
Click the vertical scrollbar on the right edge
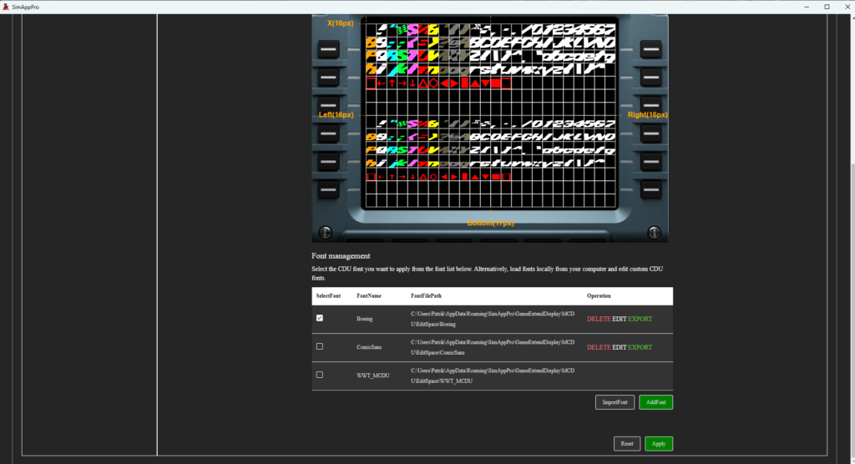click(x=851, y=239)
